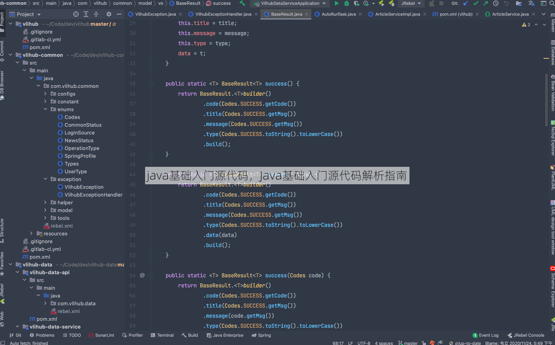The image size is (555, 345).
Task: Open the PlantUML side panel
Action: 552,178
